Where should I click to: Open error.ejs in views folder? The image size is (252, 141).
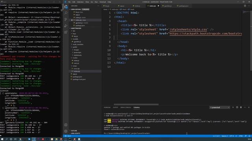click(x=77, y=69)
